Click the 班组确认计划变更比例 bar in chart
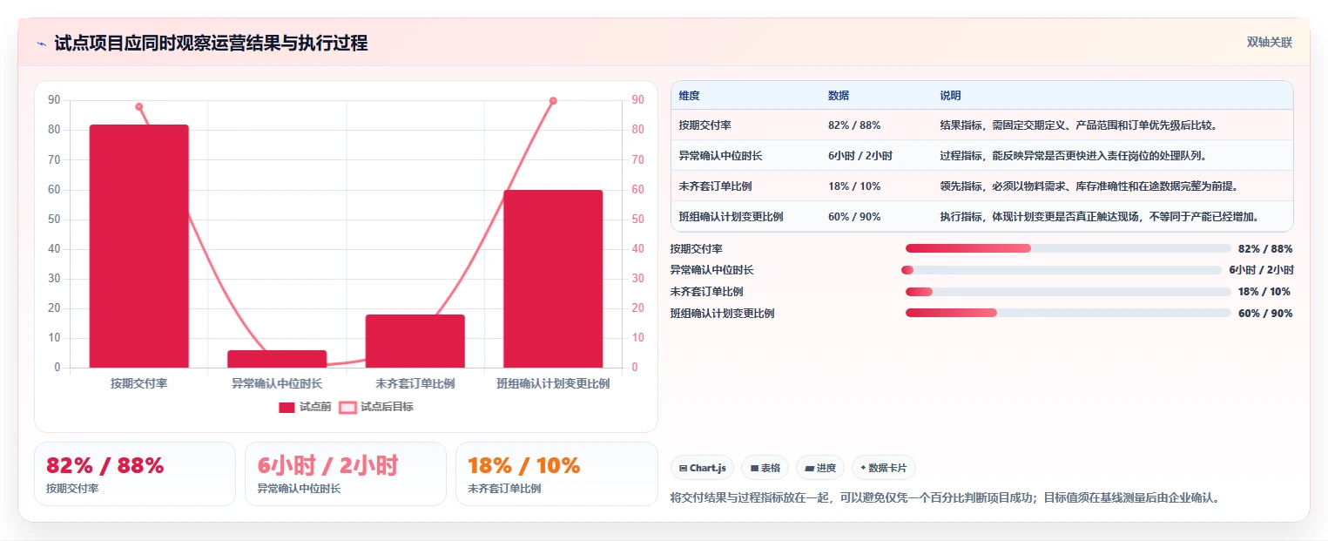 (x=553, y=279)
